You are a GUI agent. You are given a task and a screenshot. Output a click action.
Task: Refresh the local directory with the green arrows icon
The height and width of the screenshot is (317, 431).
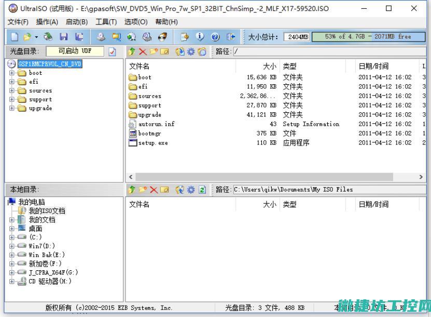tap(202, 190)
